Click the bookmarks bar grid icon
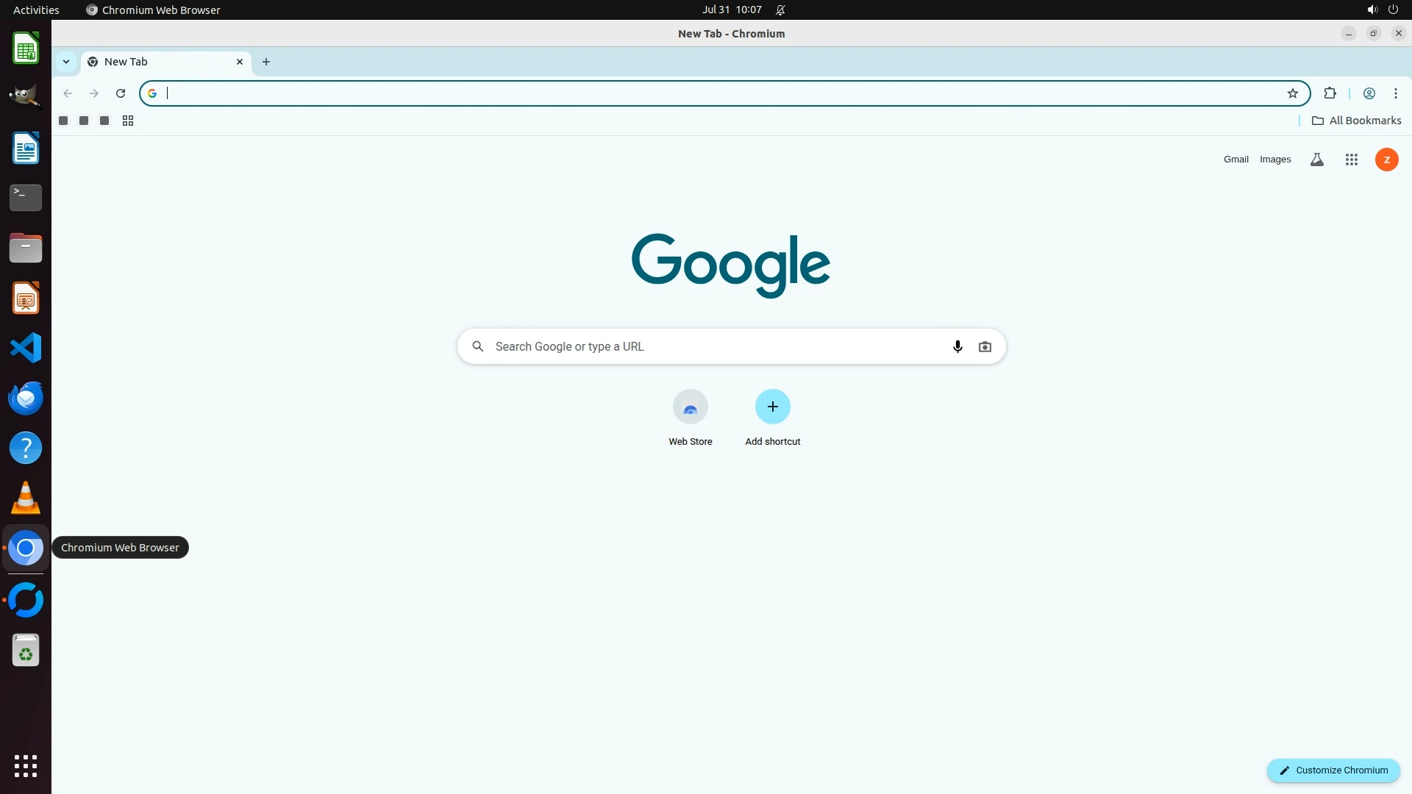1412x794 pixels. [128, 121]
